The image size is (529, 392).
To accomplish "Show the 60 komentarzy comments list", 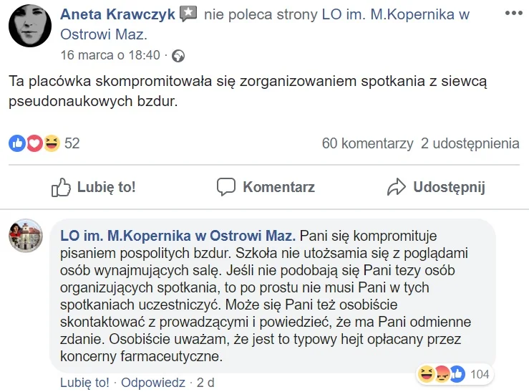I will click(x=367, y=143).
